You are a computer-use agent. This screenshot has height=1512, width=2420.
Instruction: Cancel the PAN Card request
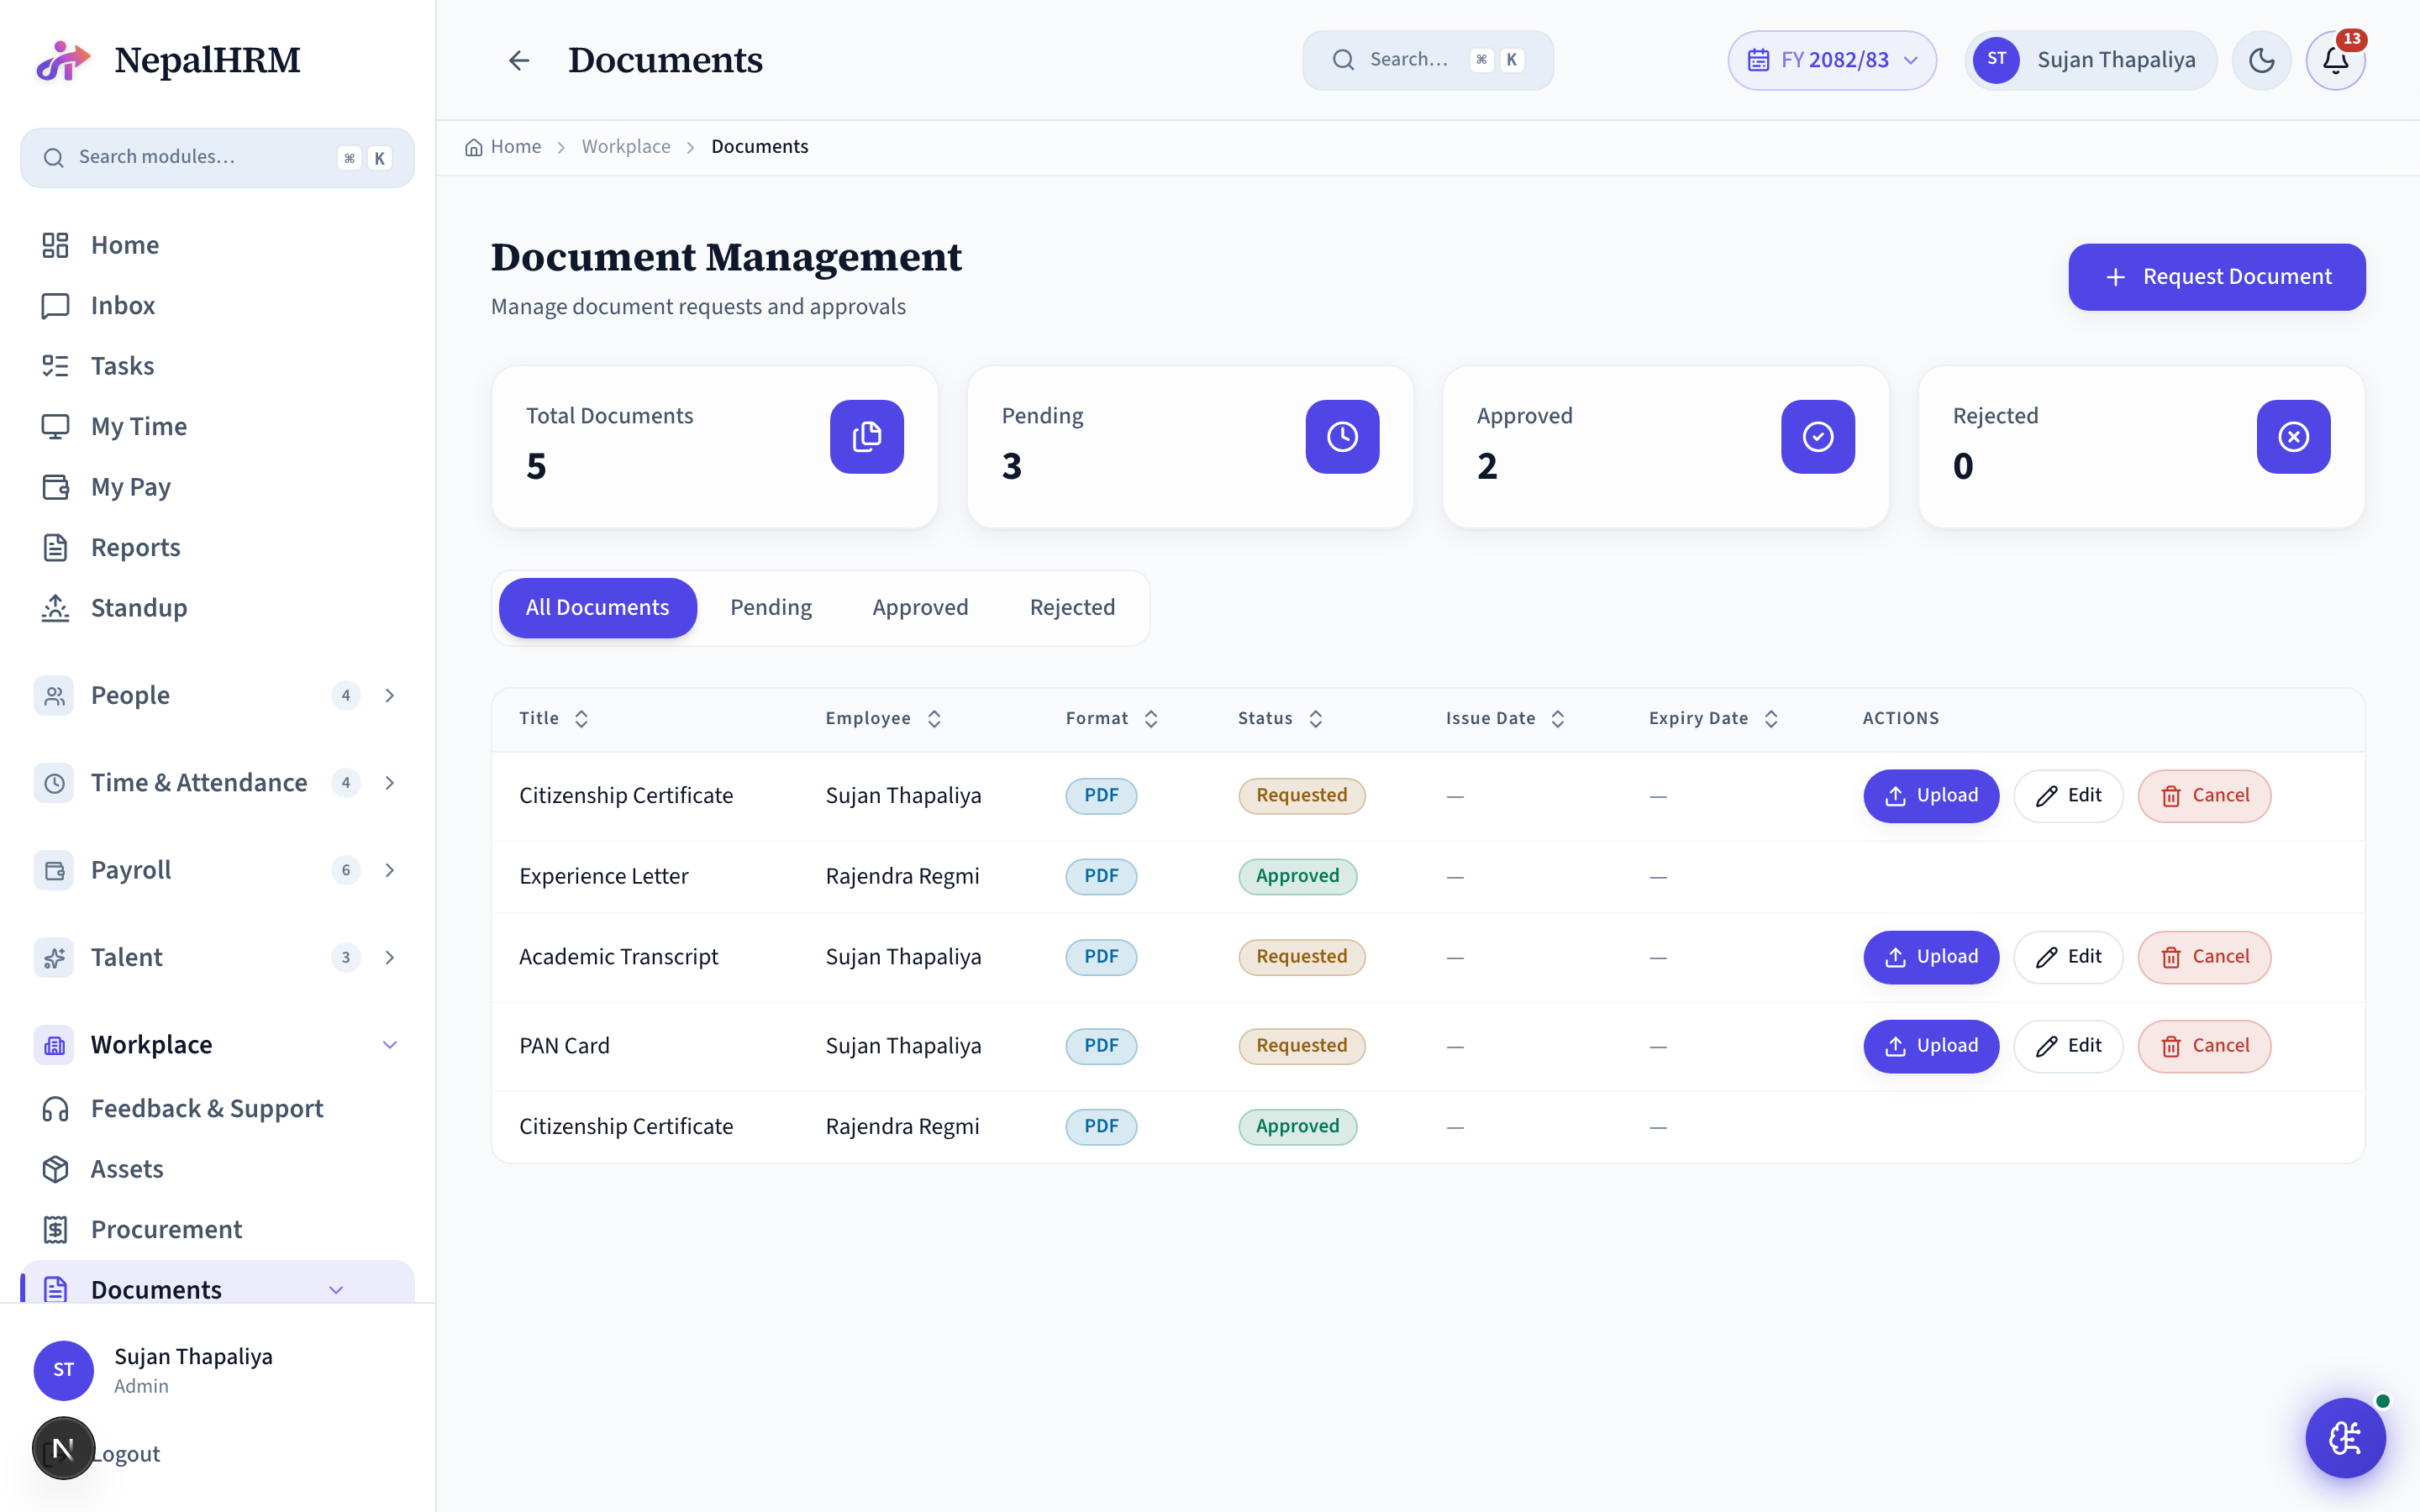coord(2204,1046)
